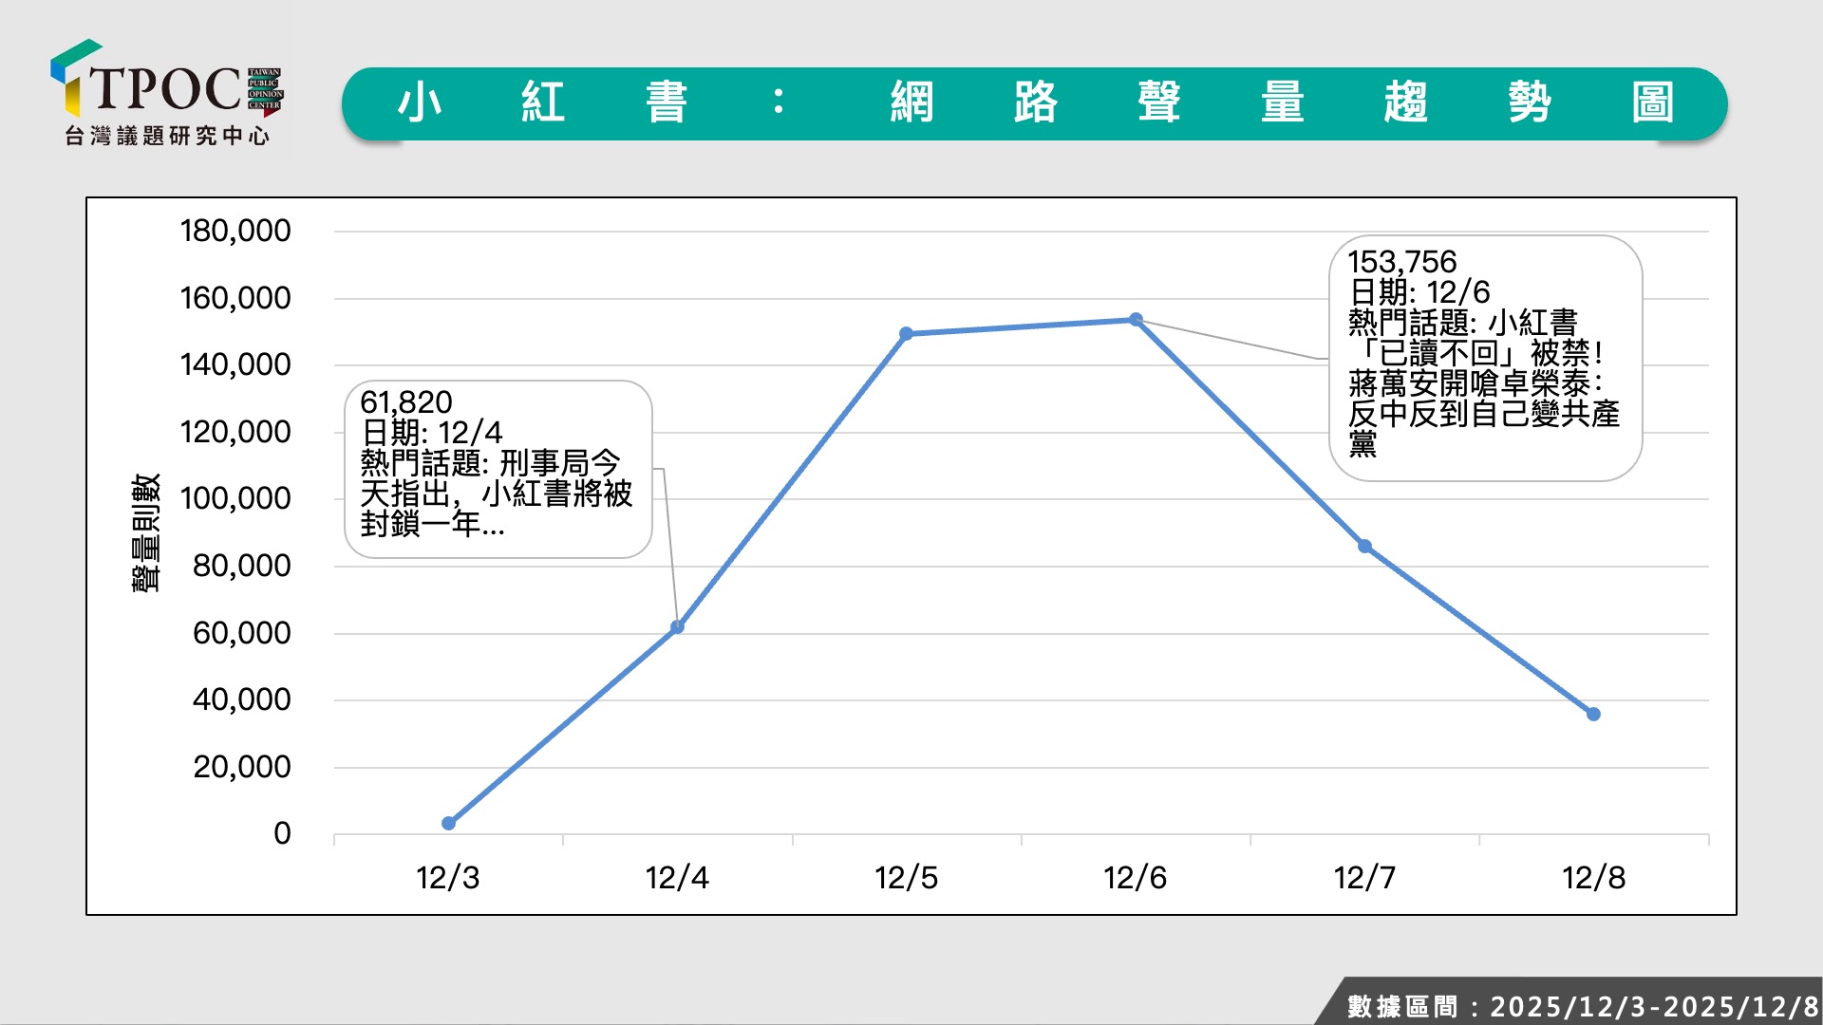Click the 台灣議題研究中心 text under logo

click(167, 136)
